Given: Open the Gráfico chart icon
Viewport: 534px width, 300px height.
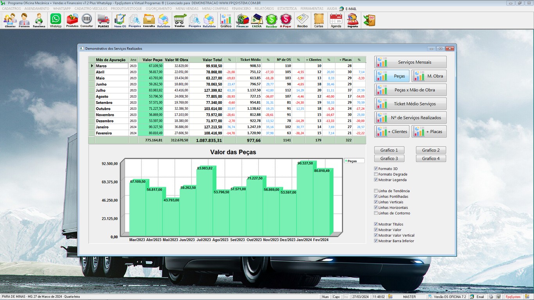Looking at the screenshot, I should click(226, 20).
